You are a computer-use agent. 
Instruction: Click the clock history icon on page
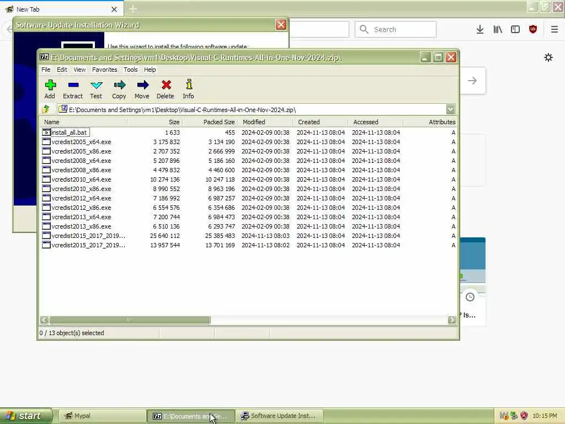tap(470, 297)
